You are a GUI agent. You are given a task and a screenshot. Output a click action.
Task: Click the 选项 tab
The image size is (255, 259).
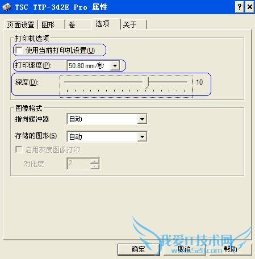point(106,24)
